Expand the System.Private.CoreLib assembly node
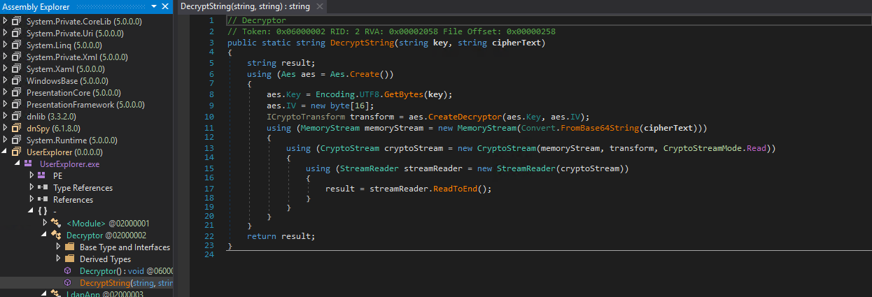Screen dimensions: 872x297 (x=6, y=22)
